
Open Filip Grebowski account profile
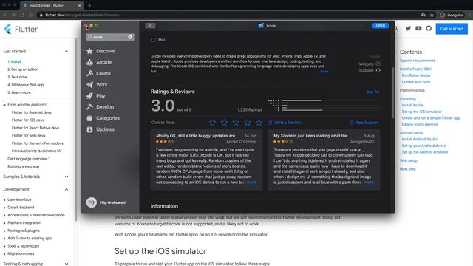pyautogui.click(x=106, y=202)
